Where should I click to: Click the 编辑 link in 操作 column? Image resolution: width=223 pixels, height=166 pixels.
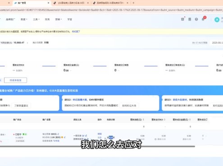pyautogui.click(x=100, y=134)
